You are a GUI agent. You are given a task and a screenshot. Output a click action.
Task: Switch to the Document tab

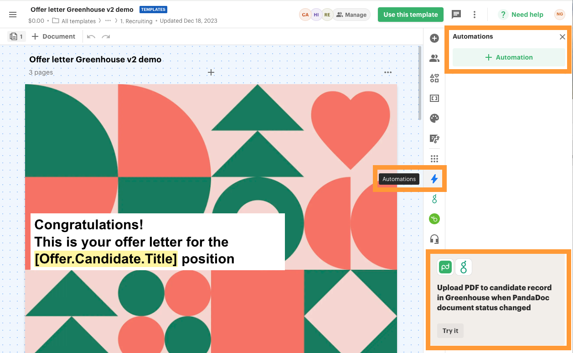click(53, 36)
